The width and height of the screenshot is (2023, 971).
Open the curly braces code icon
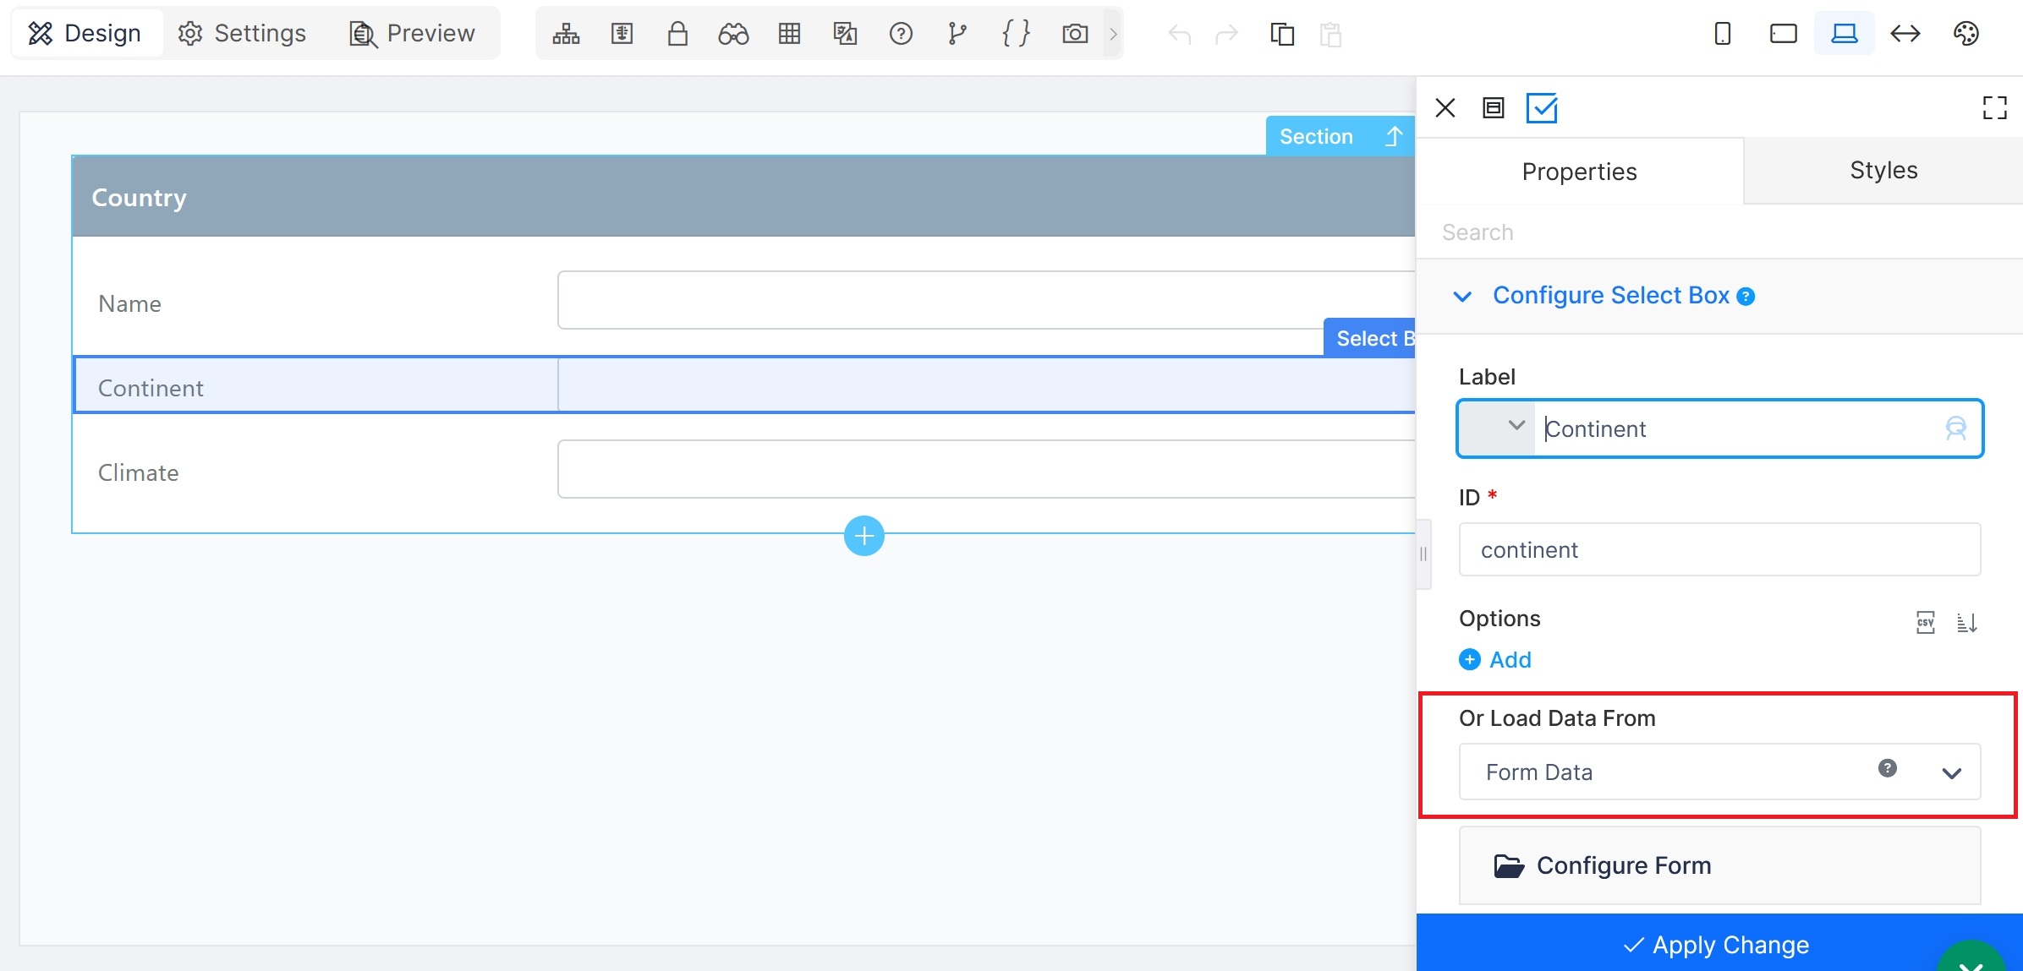click(1016, 34)
